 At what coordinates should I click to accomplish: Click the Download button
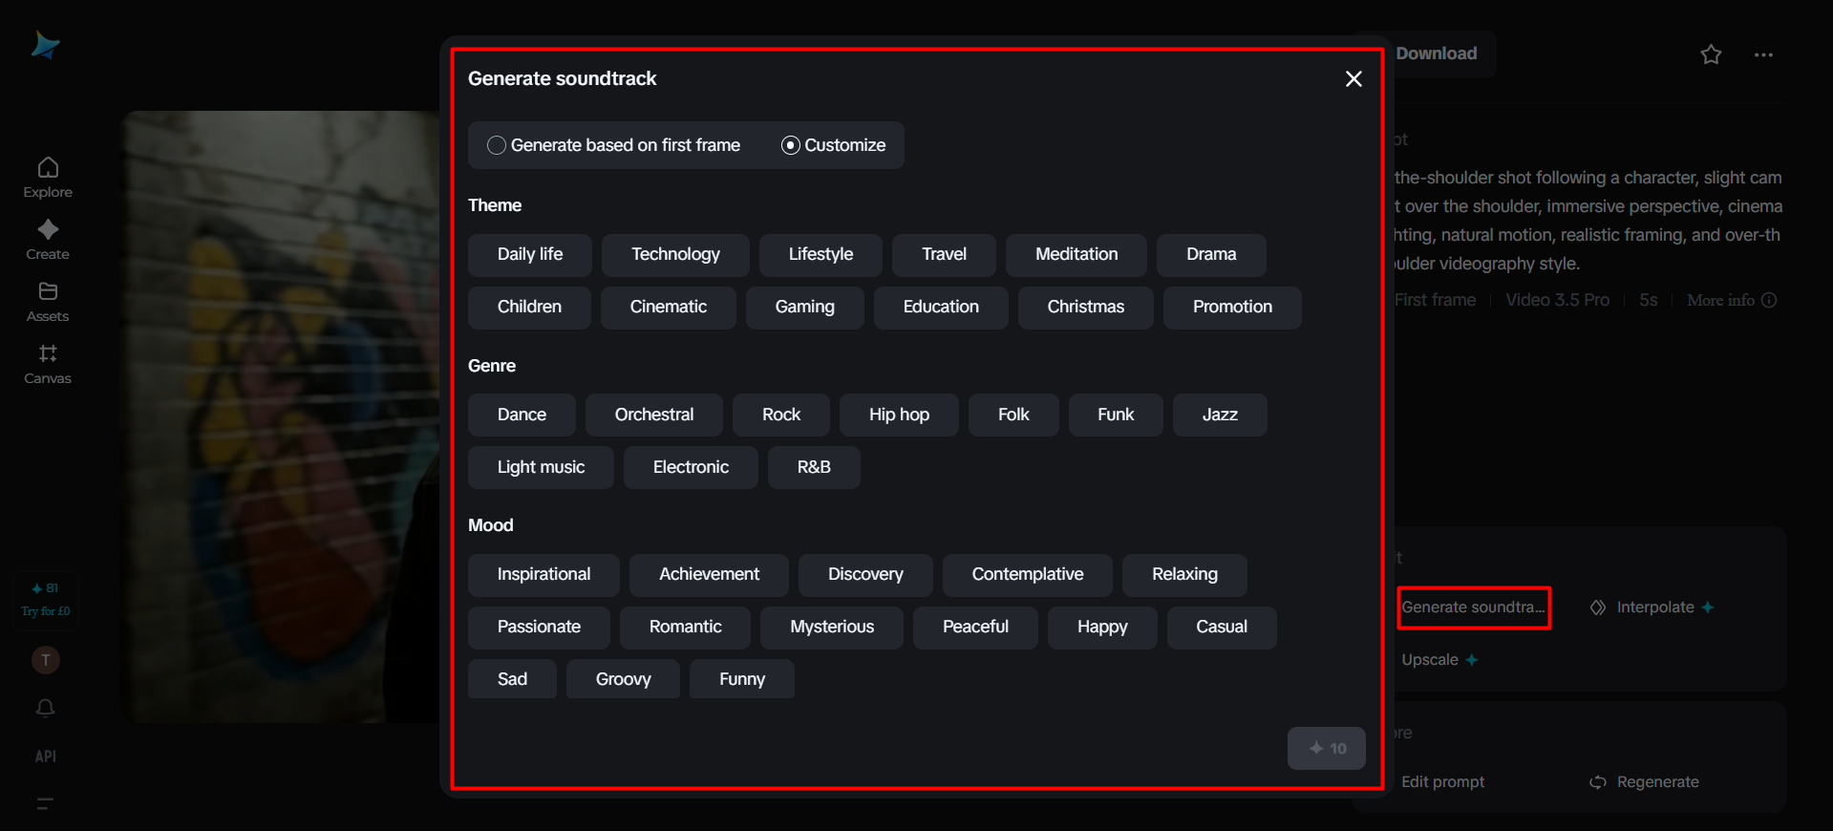[x=1436, y=53]
